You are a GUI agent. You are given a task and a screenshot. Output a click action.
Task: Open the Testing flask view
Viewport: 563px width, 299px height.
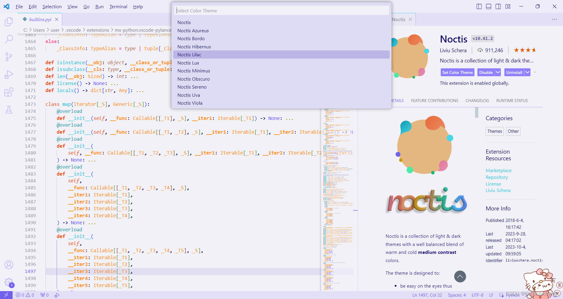(x=9, y=110)
